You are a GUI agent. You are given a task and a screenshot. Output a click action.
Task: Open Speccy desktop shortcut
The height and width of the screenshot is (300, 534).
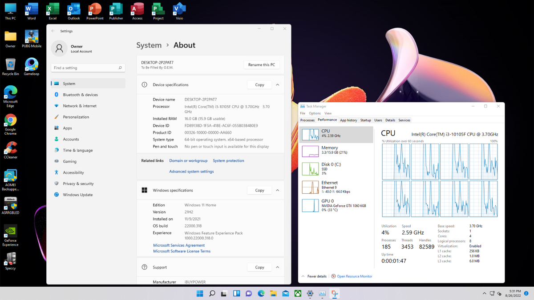(10, 260)
